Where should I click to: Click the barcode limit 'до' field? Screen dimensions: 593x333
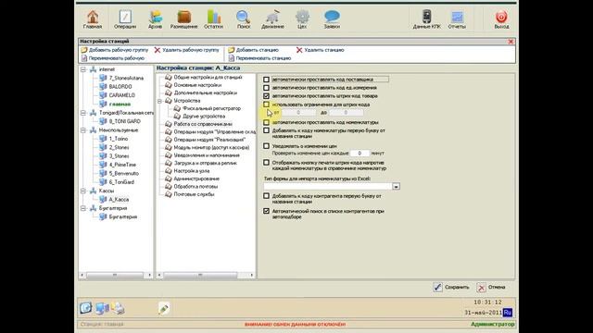tap(346, 113)
